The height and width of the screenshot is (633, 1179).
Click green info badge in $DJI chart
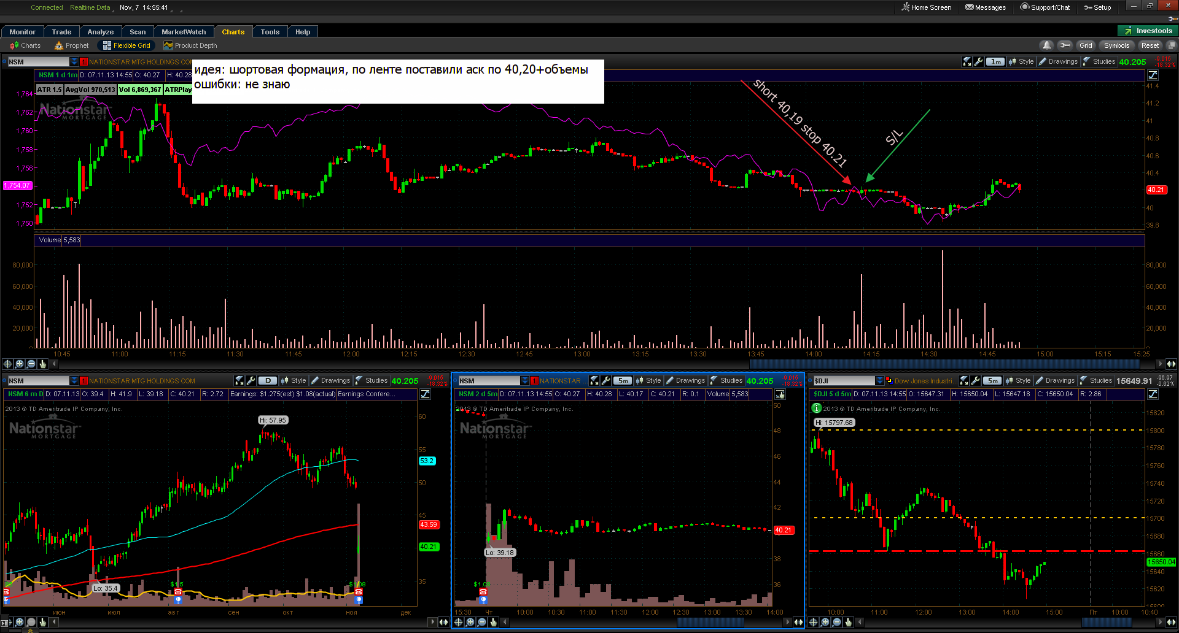coord(817,408)
